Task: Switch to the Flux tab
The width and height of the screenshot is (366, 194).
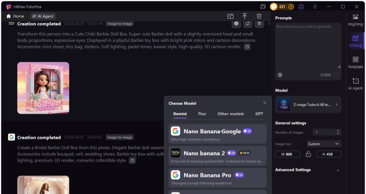Action: (x=202, y=114)
